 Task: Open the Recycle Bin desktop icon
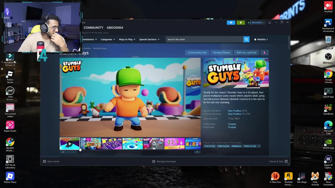[x=328, y=43]
